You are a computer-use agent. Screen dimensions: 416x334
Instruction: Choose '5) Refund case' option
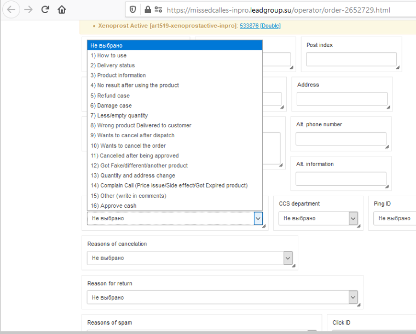(175, 96)
